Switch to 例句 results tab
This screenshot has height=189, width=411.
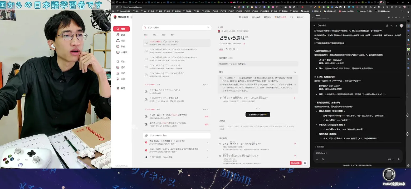(x=164, y=35)
